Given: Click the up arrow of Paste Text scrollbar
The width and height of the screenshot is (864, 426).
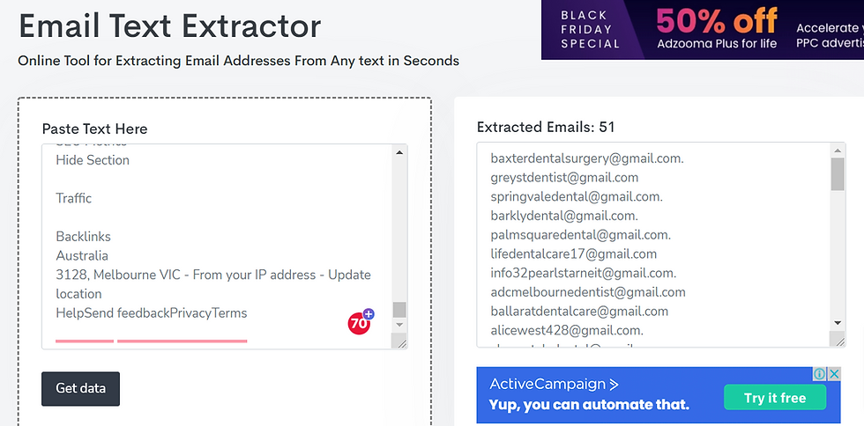Looking at the screenshot, I should pos(399,152).
